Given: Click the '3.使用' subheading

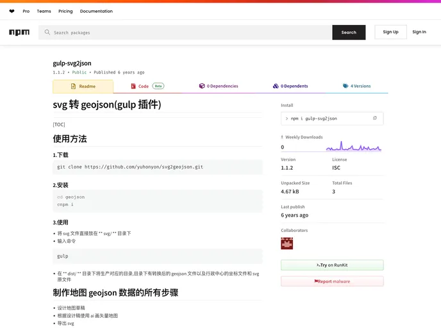Looking at the screenshot, I should click(x=60, y=222).
